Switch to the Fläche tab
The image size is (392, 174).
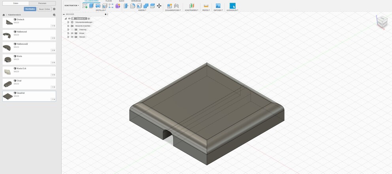(109, 1)
